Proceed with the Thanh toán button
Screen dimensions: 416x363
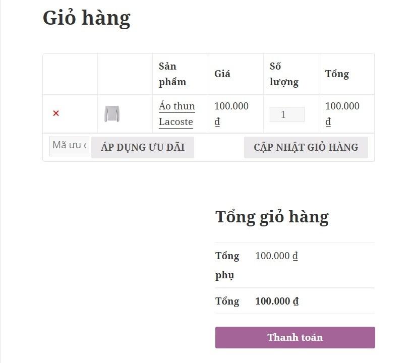point(295,337)
